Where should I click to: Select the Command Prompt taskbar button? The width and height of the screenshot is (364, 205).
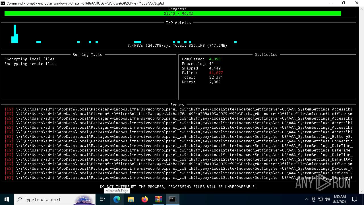tap(172, 199)
